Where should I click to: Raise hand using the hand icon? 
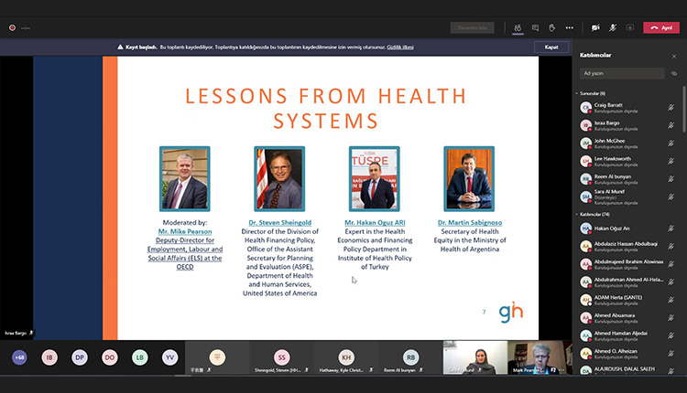pos(551,27)
